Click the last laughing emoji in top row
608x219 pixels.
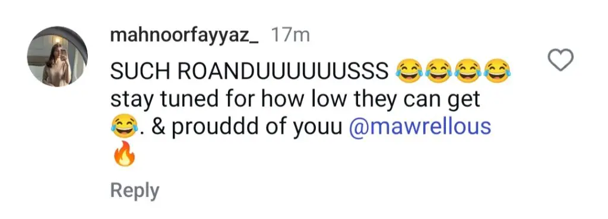coord(498,72)
